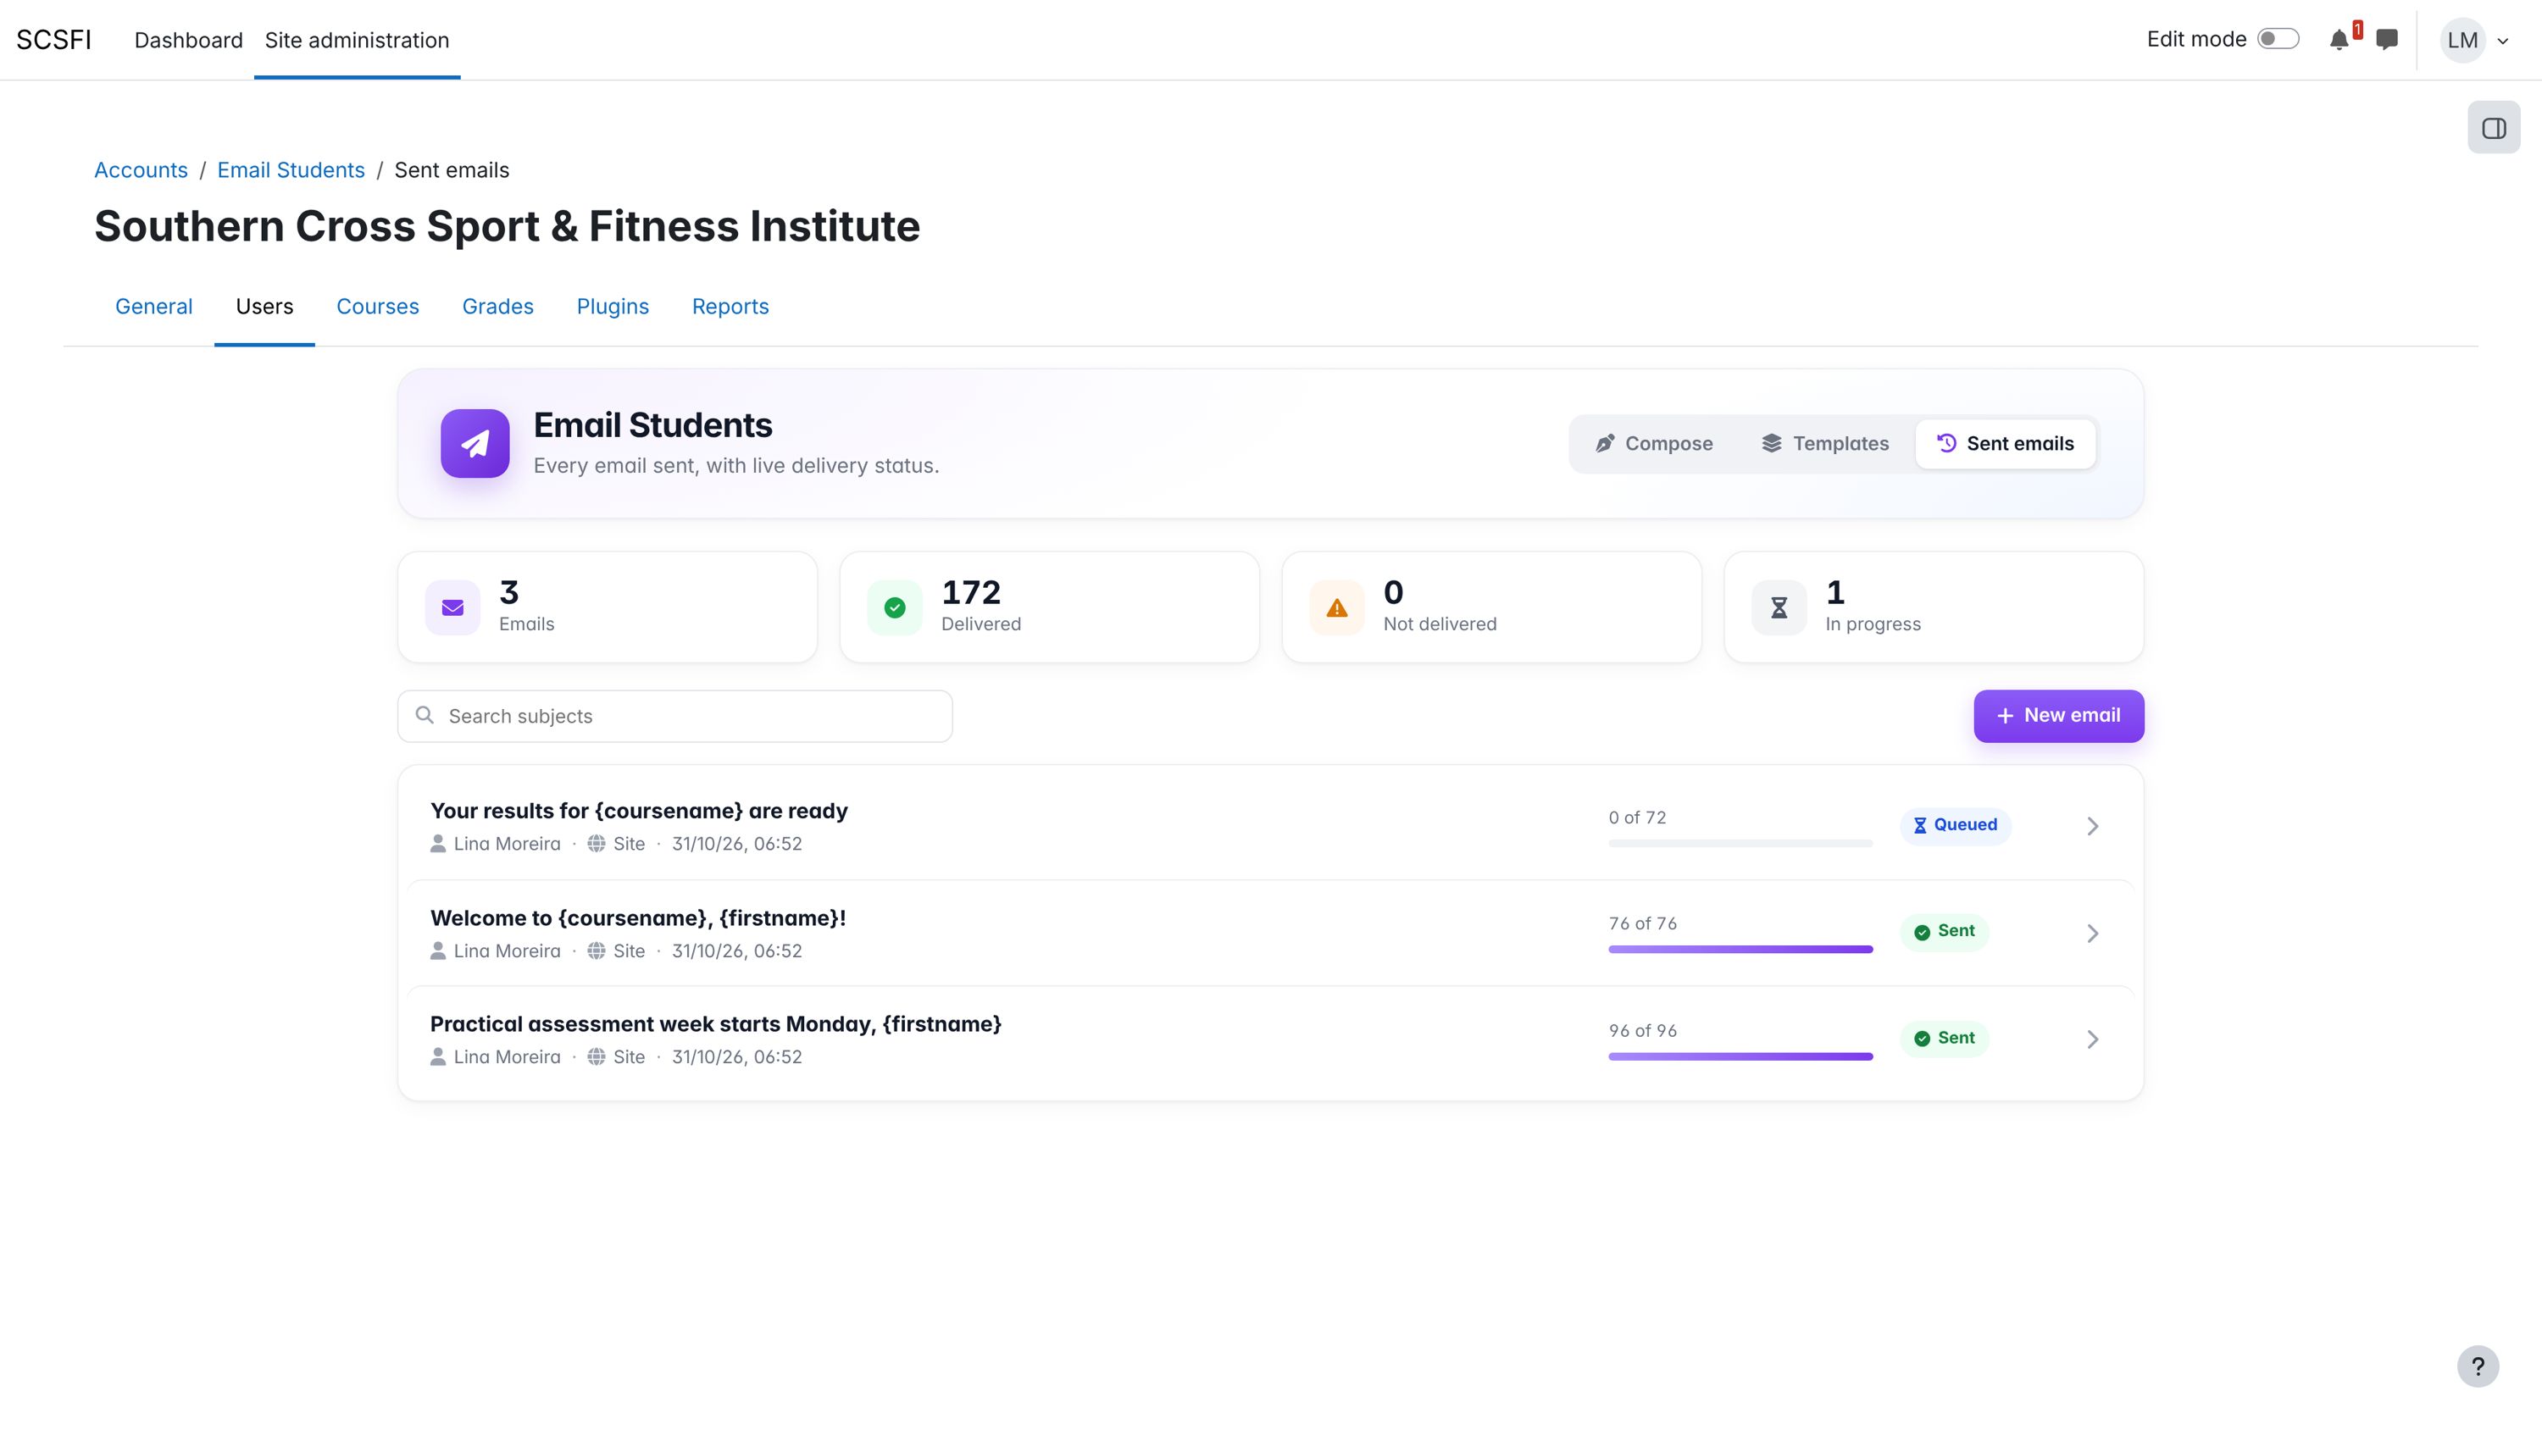Open the Plugins admin tab
Screen dimensions: 2542x1430
613,307
